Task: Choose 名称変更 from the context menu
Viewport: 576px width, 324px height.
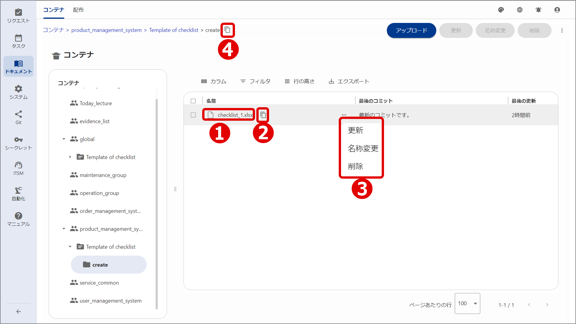Action: pos(363,148)
